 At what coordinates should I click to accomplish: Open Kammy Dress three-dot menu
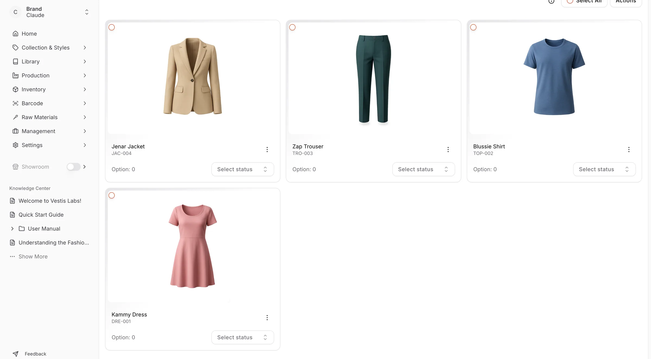pos(267,318)
